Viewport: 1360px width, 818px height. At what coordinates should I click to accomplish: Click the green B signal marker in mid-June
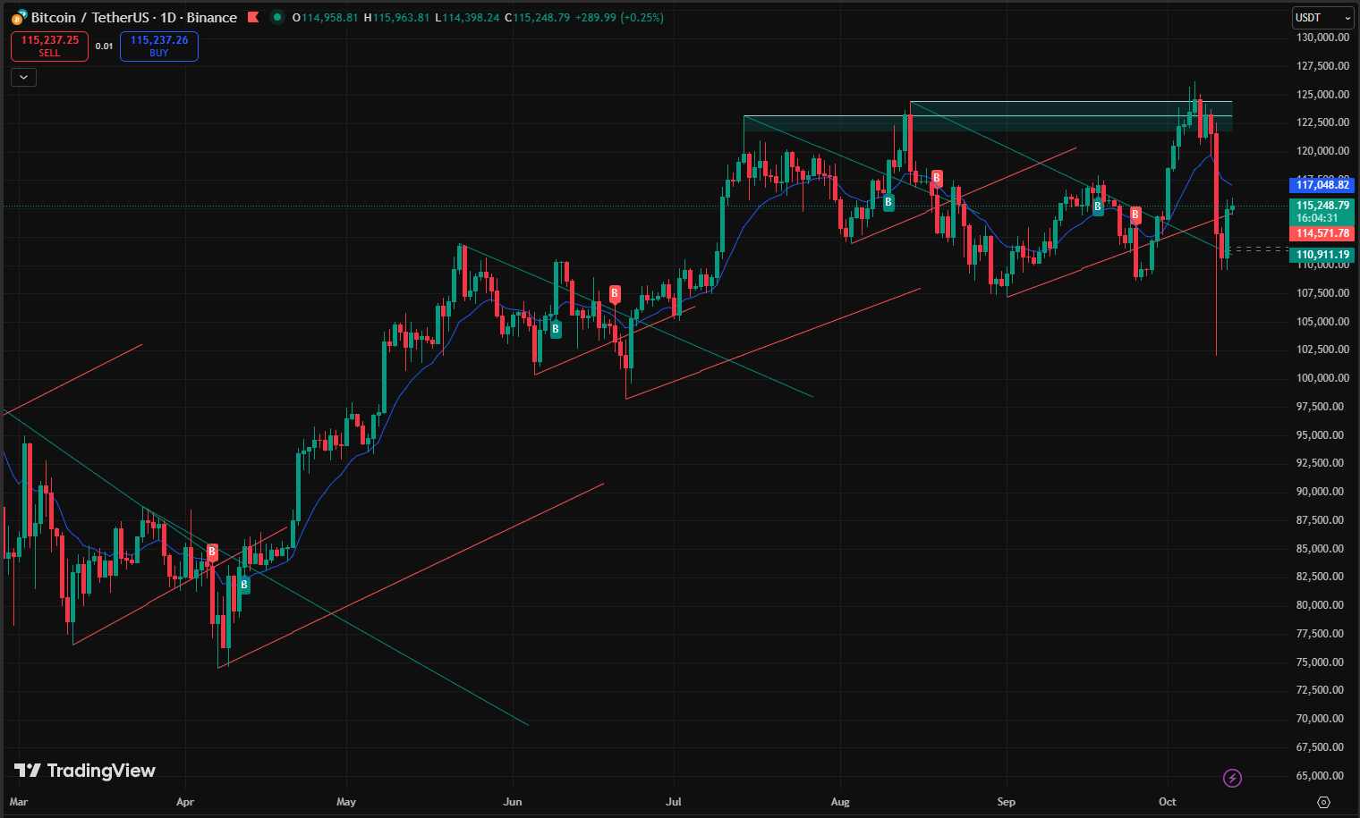point(556,329)
